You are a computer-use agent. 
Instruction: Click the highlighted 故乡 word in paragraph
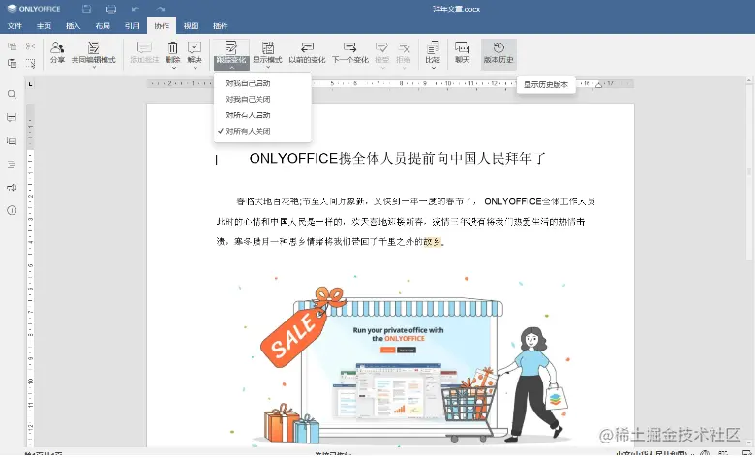pos(432,242)
